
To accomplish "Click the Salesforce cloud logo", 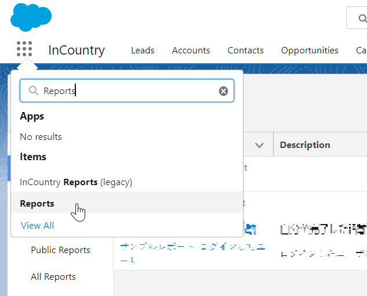I will point(31,17).
